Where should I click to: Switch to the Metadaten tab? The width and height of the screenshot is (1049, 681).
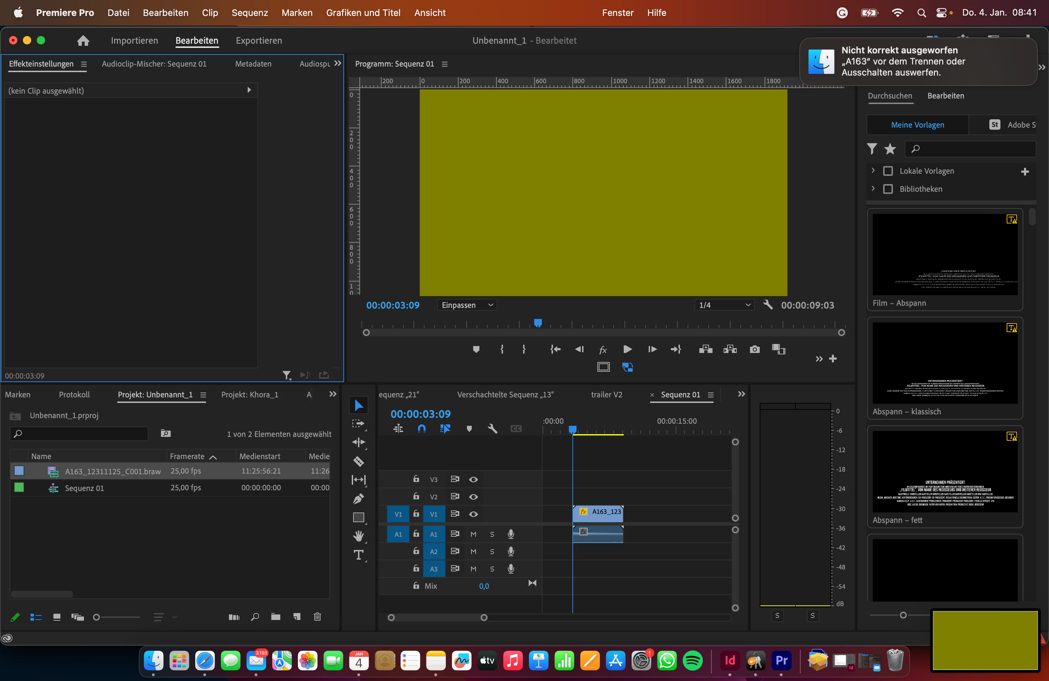tap(253, 64)
